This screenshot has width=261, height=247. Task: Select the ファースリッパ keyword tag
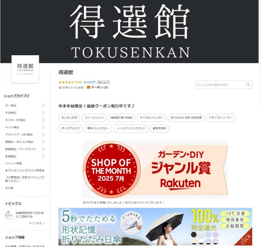click(x=94, y=118)
